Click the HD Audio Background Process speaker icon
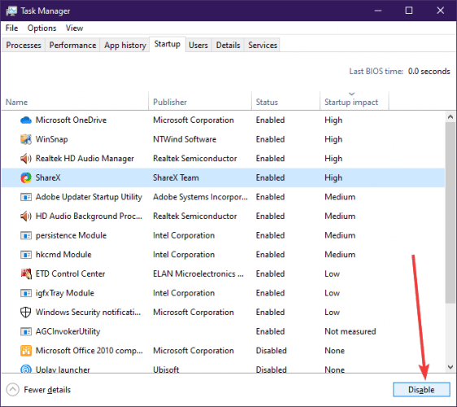Image resolution: width=457 pixels, height=407 pixels. point(26,217)
